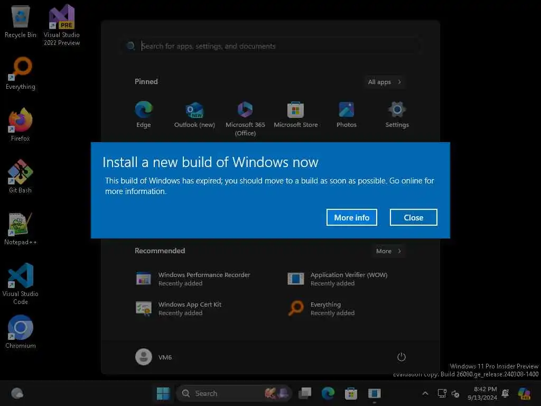Open Photos from pinned apps
The image size is (541, 406).
pyautogui.click(x=347, y=115)
